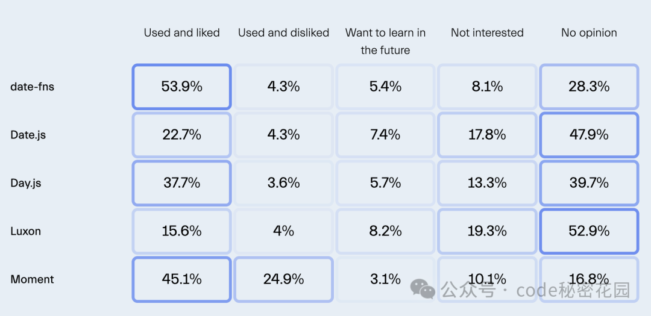This screenshot has height=316, width=651.
Task: Click the Date.js row label
Action: click(x=28, y=135)
